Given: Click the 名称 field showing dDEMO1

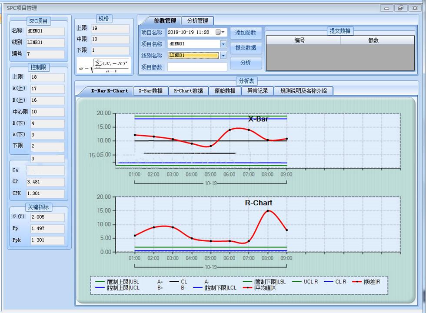Looking at the screenshot, I should [46, 31].
